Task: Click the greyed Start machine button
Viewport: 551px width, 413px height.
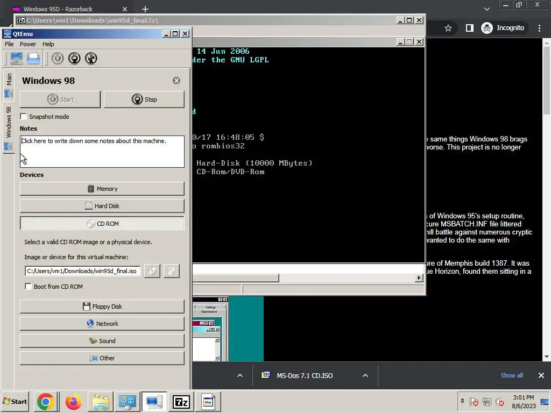Action: point(60,99)
